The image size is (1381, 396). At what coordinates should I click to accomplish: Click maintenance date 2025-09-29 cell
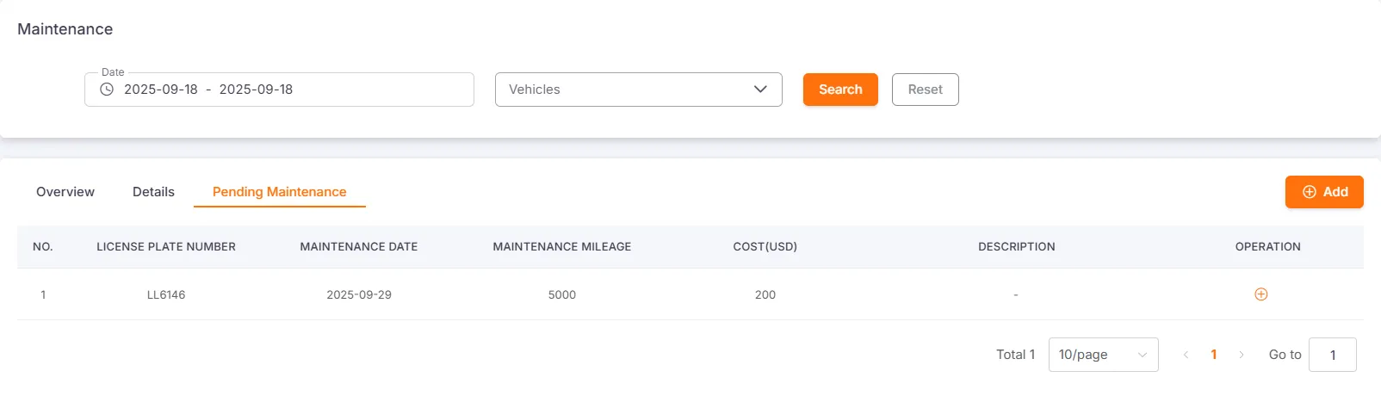click(359, 294)
